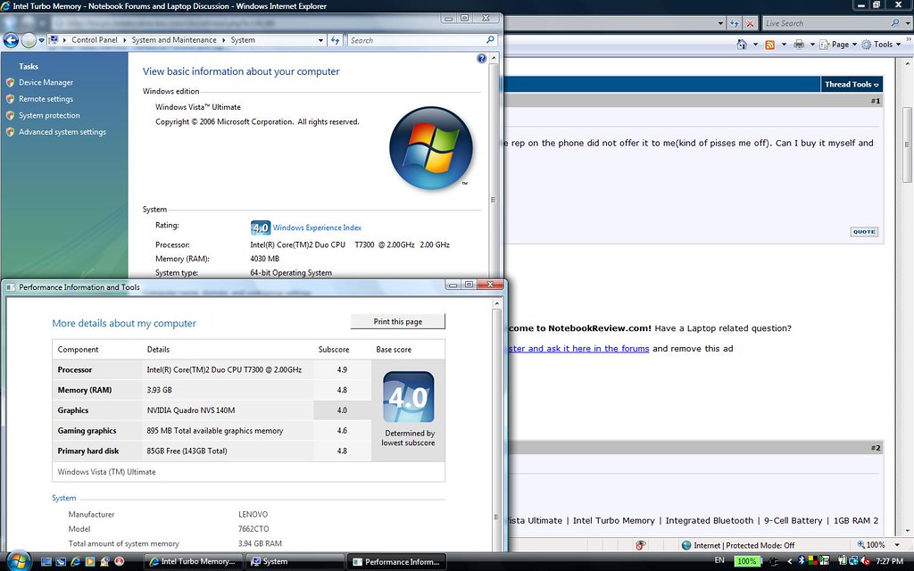Open the recent pages dropdown in System window
Screen dimensions: 914x571
41,41
